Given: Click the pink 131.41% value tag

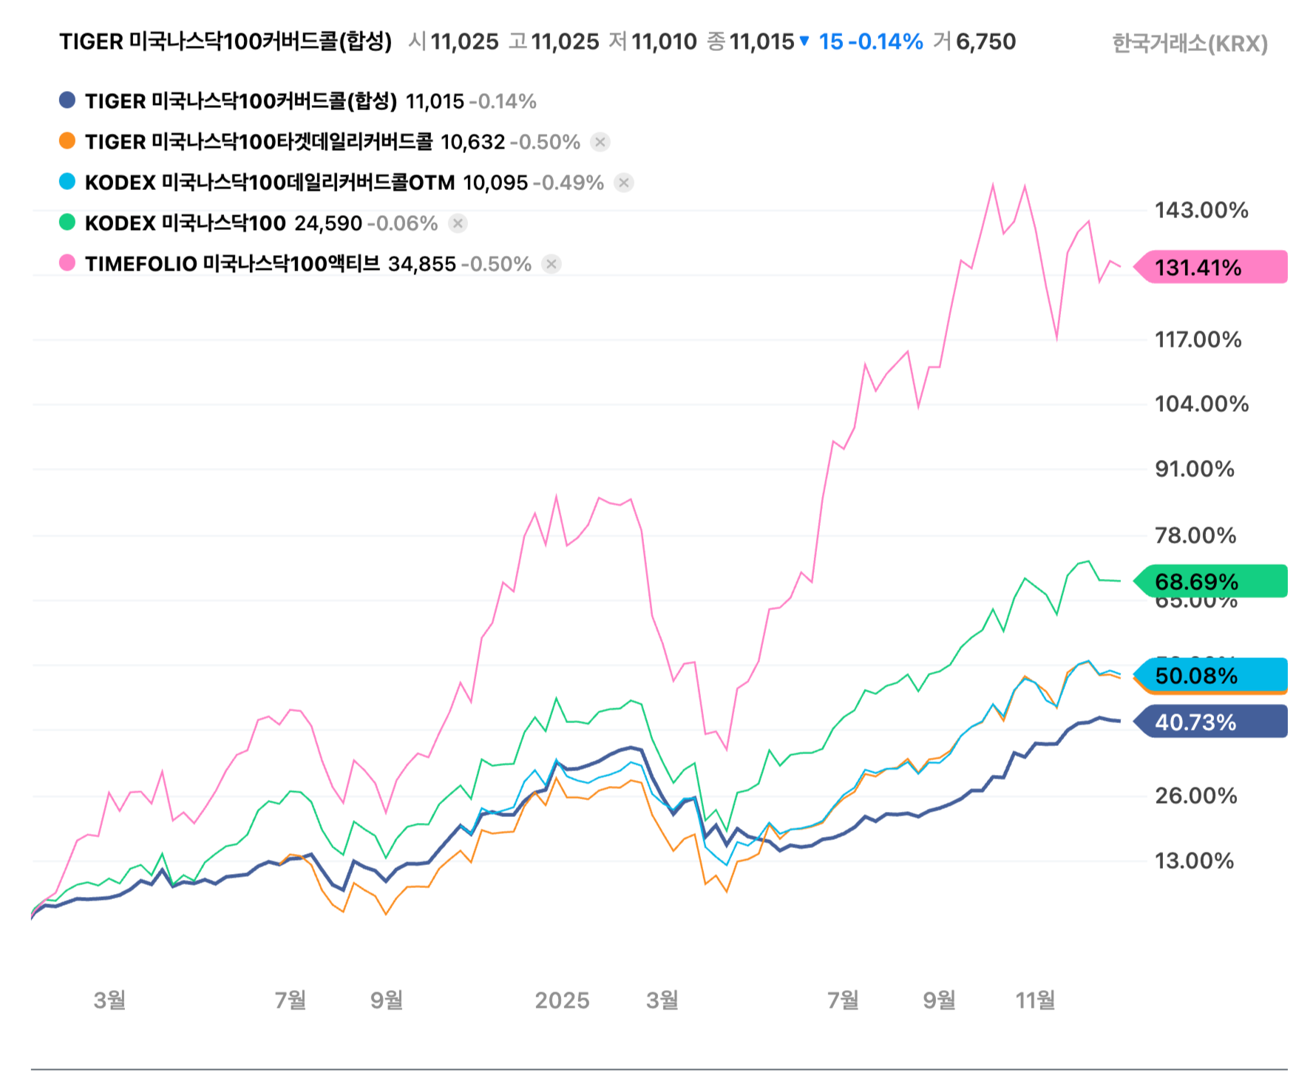Looking at the screenshot, I should pos(1211,267).
